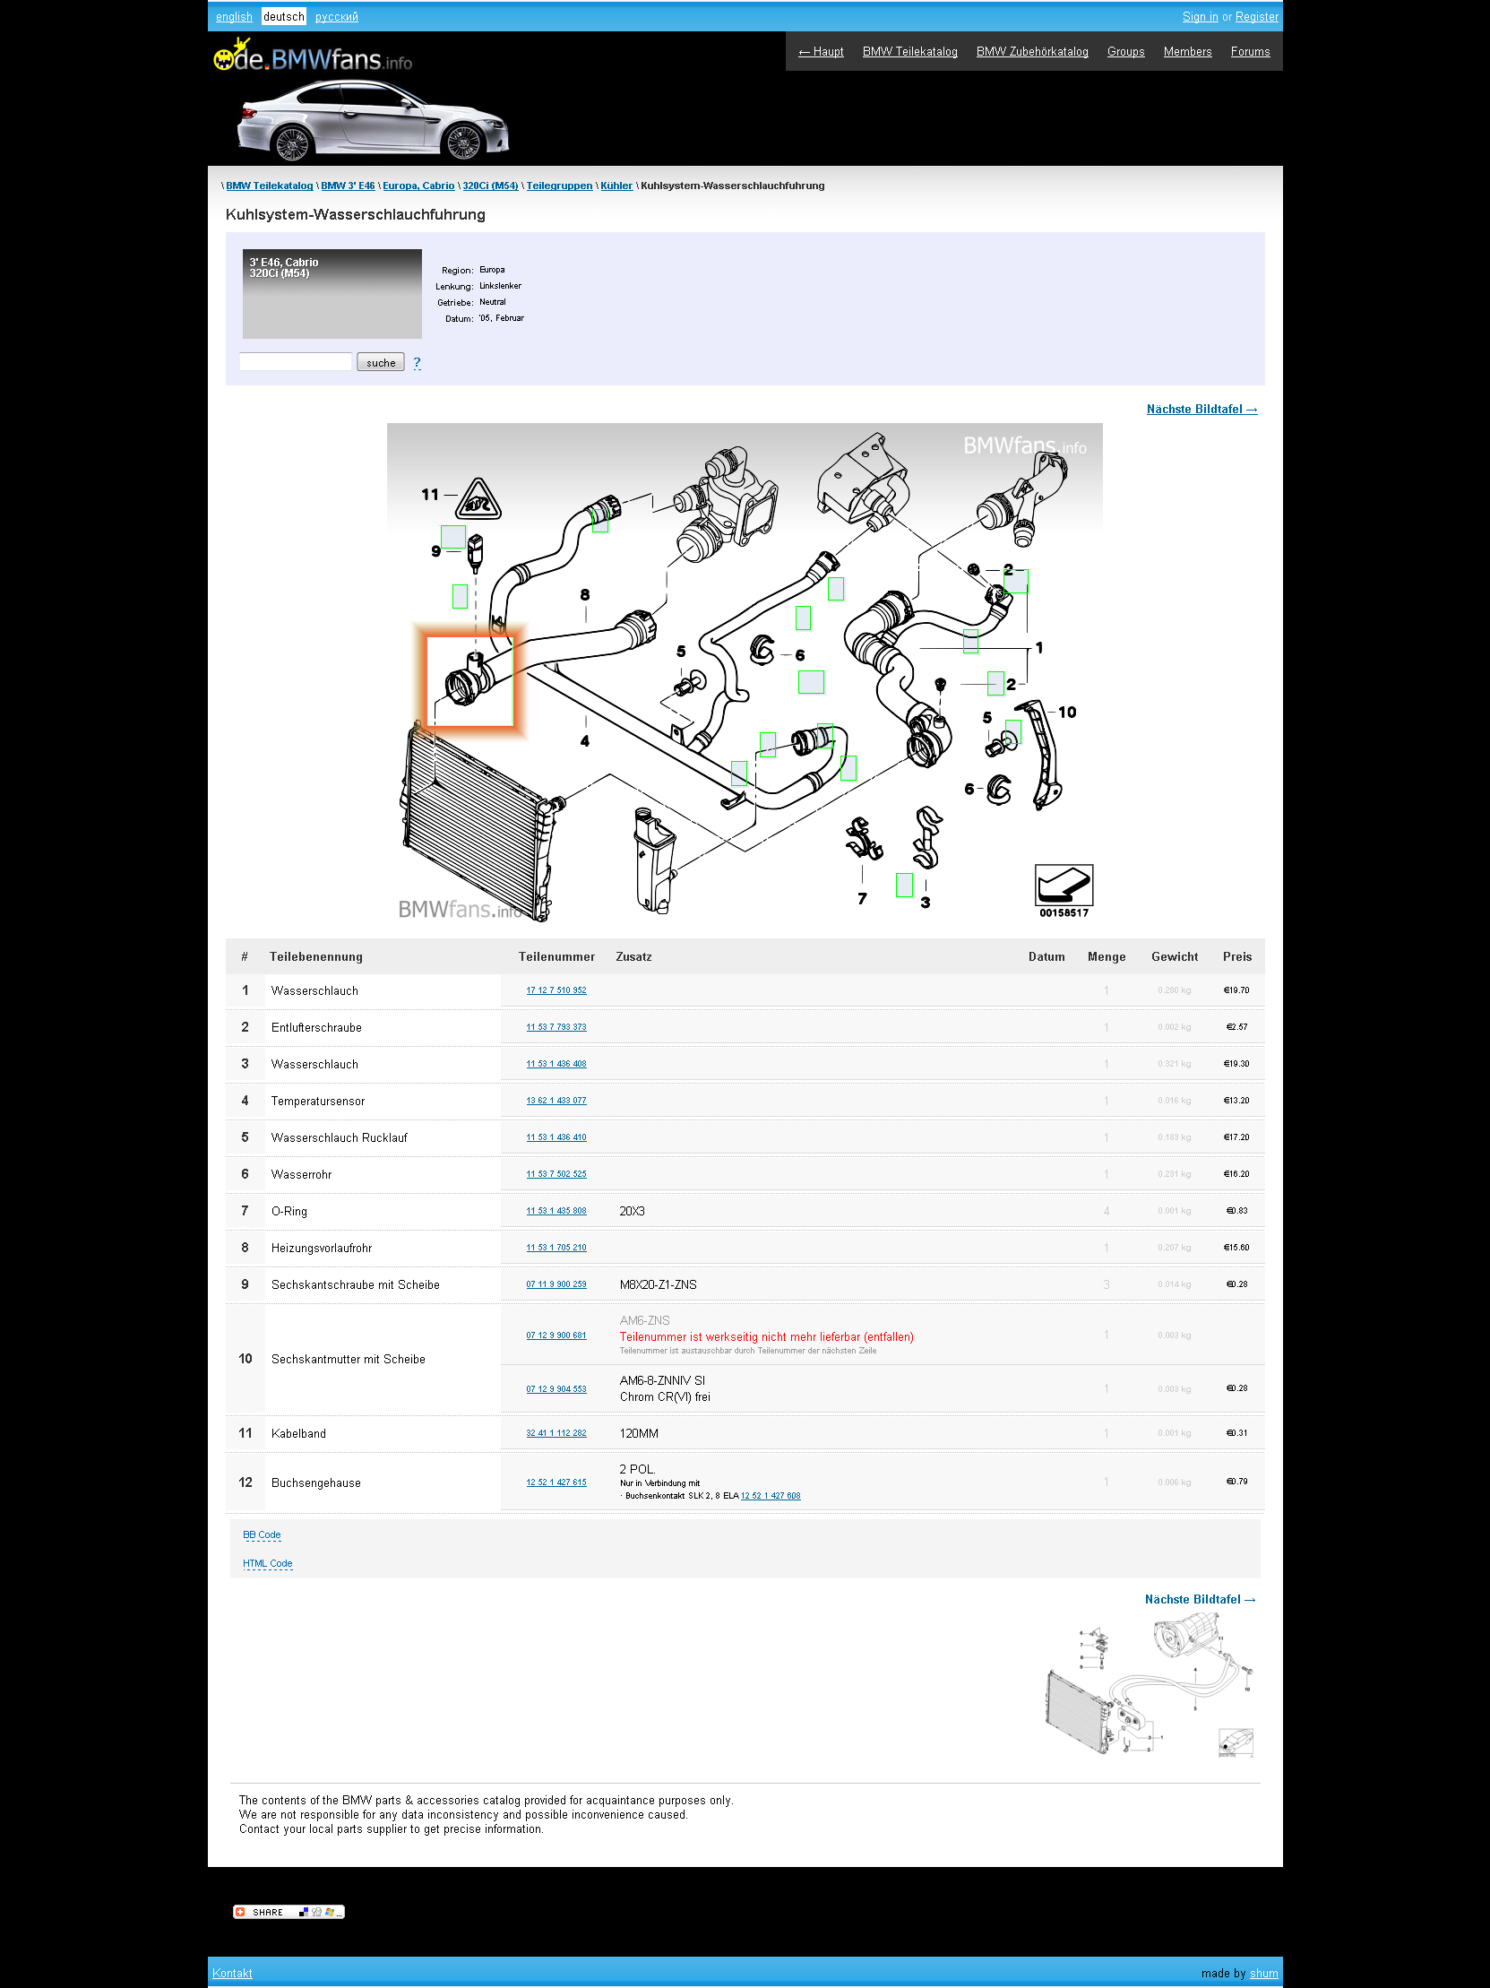1490x1988 pixels.
Task: Click the expansion tank illustration in diagram
Action: (x=655, y=862)
